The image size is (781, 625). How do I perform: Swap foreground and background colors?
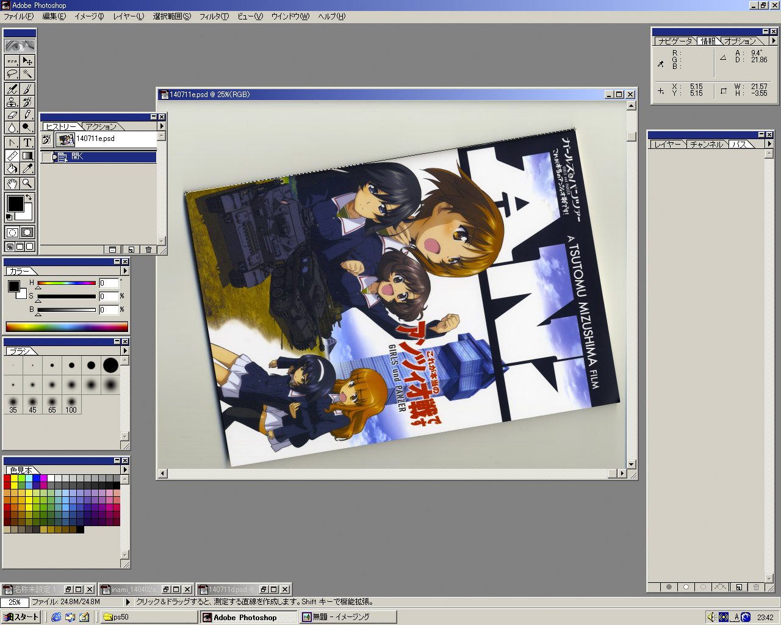click(29, 197)
